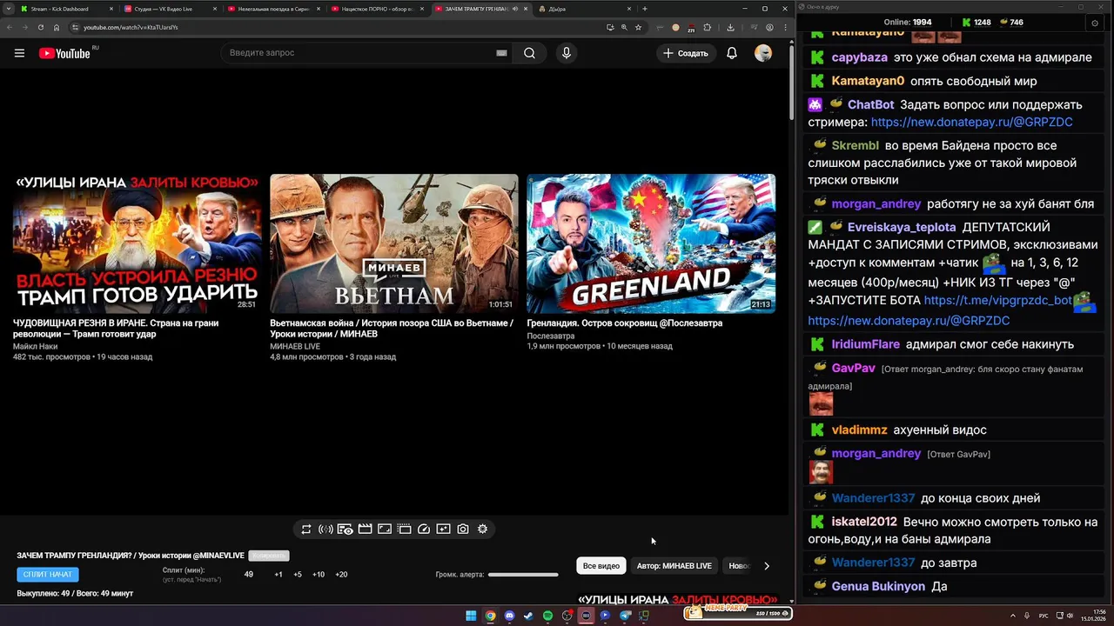Switch to the Stream - Kick Dashboard tab

[x=65, y=9]
